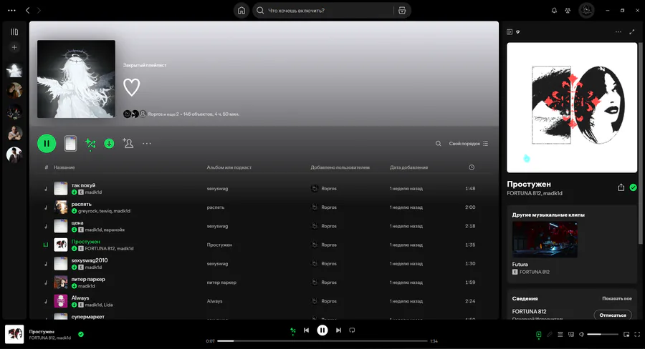Click the Показать все link

[x=616, y=298]
